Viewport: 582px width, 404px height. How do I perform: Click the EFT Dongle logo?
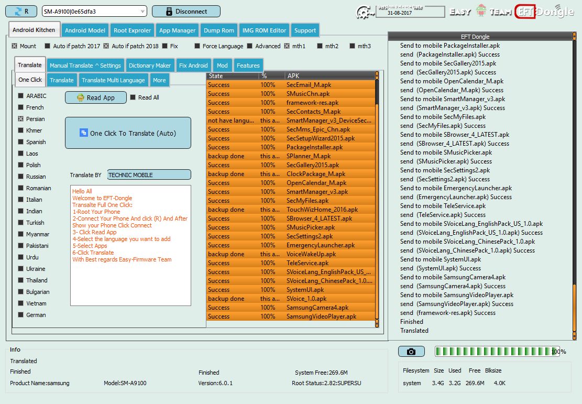coord(544,12)
